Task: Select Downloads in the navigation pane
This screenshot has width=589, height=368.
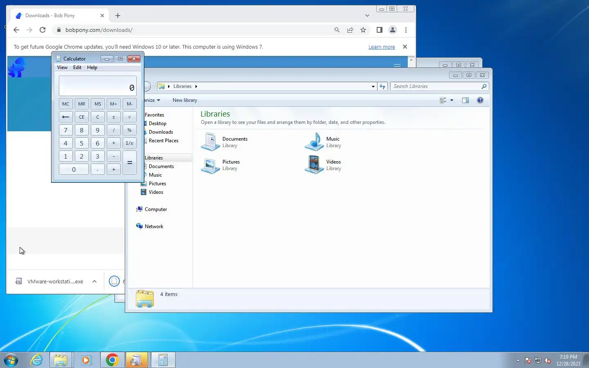Action: click(161, 132)
